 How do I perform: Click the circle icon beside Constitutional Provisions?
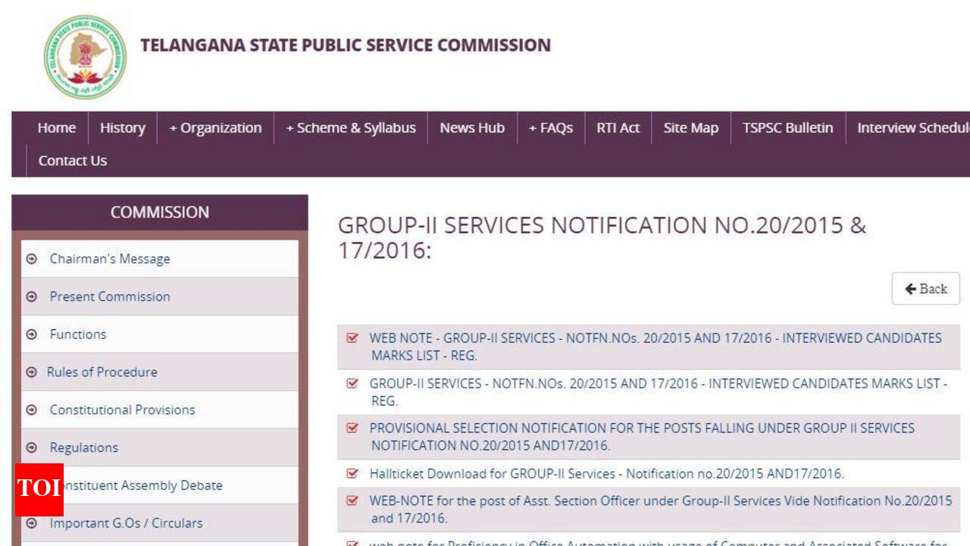coord(32,410)
